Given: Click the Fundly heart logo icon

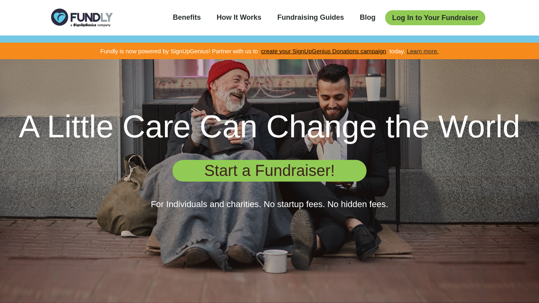Looking at the screenshot, I should 60,17.
